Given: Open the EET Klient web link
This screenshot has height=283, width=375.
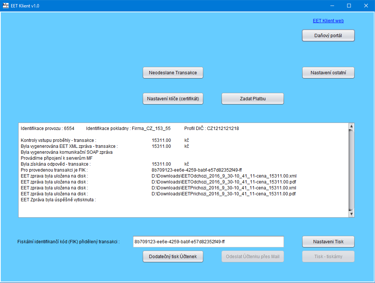Looking at the screenshot, I should click(x=328, y=21).
